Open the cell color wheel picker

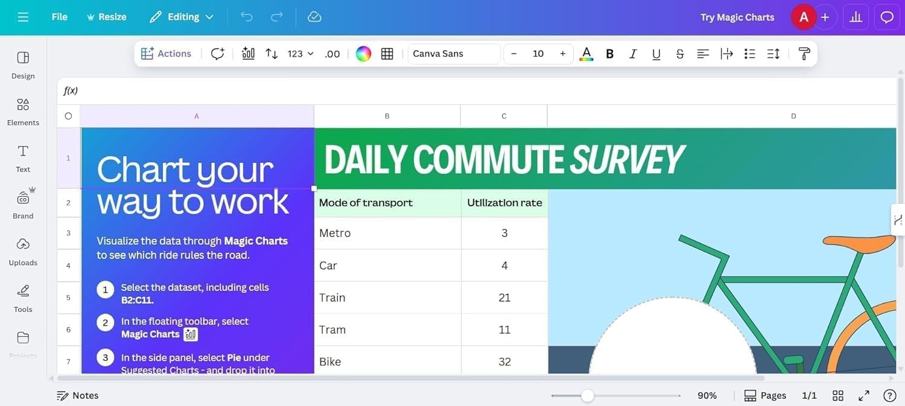point(363,54)
